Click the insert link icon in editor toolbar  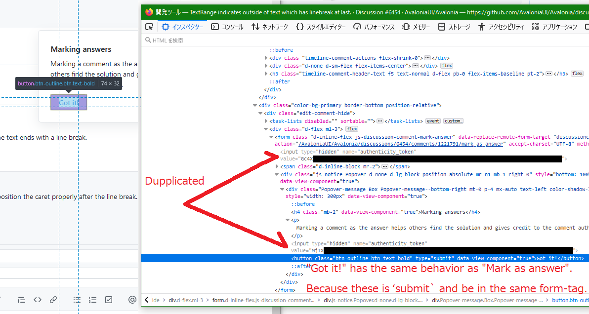click(x=53, y=300)
